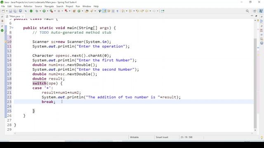The width and height of the screenshot is (264, 148).
Task: Click the Save All icon
Action: [x=15, y=11]
